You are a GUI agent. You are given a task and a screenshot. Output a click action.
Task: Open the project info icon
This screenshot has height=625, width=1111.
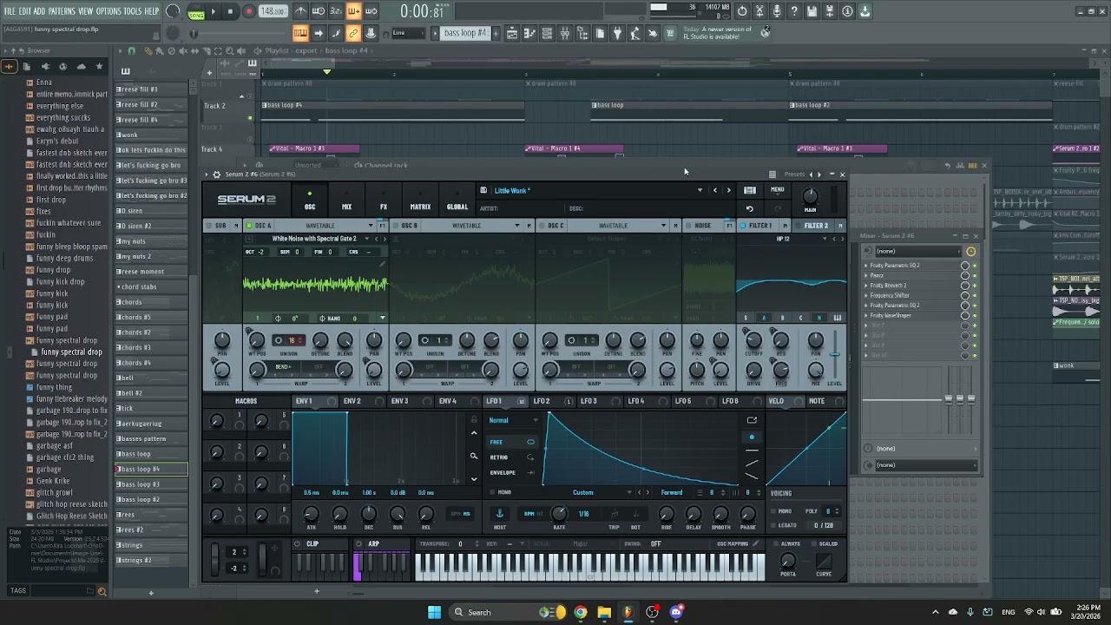(846, 11)
